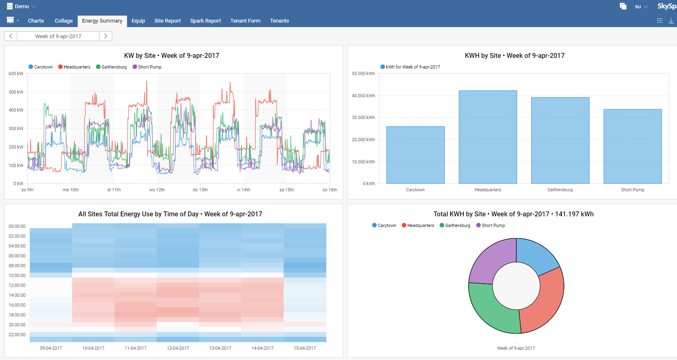Toggle kWh for Week legend in KWH by Site

click(410, 67)
